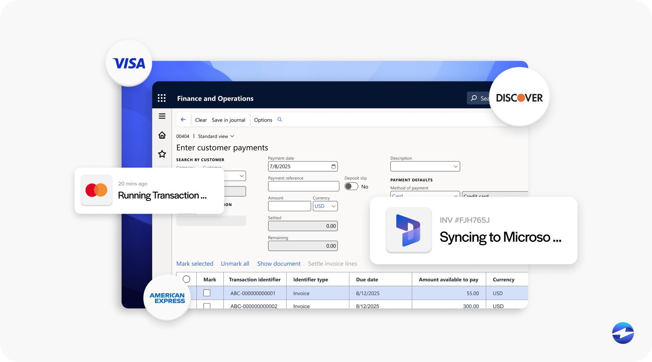Click the Due date column header

coord(367,279)
